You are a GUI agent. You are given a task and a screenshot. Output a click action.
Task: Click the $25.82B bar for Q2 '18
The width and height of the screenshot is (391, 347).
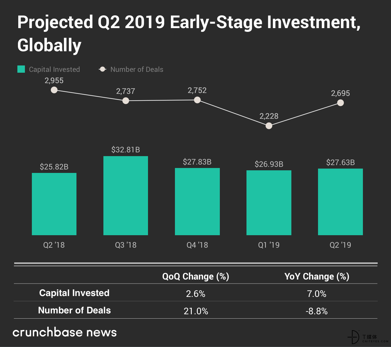point(54,204)
